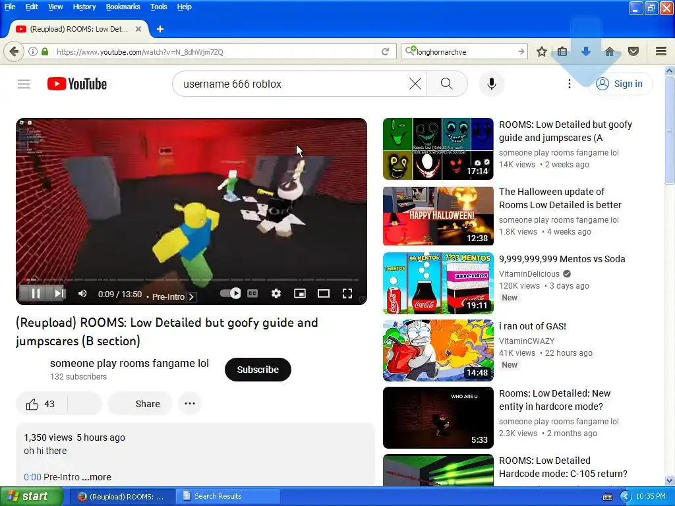Open a new browser tab with plus
This screenshot has width=675, height=506.
click(x=160, y=29)
